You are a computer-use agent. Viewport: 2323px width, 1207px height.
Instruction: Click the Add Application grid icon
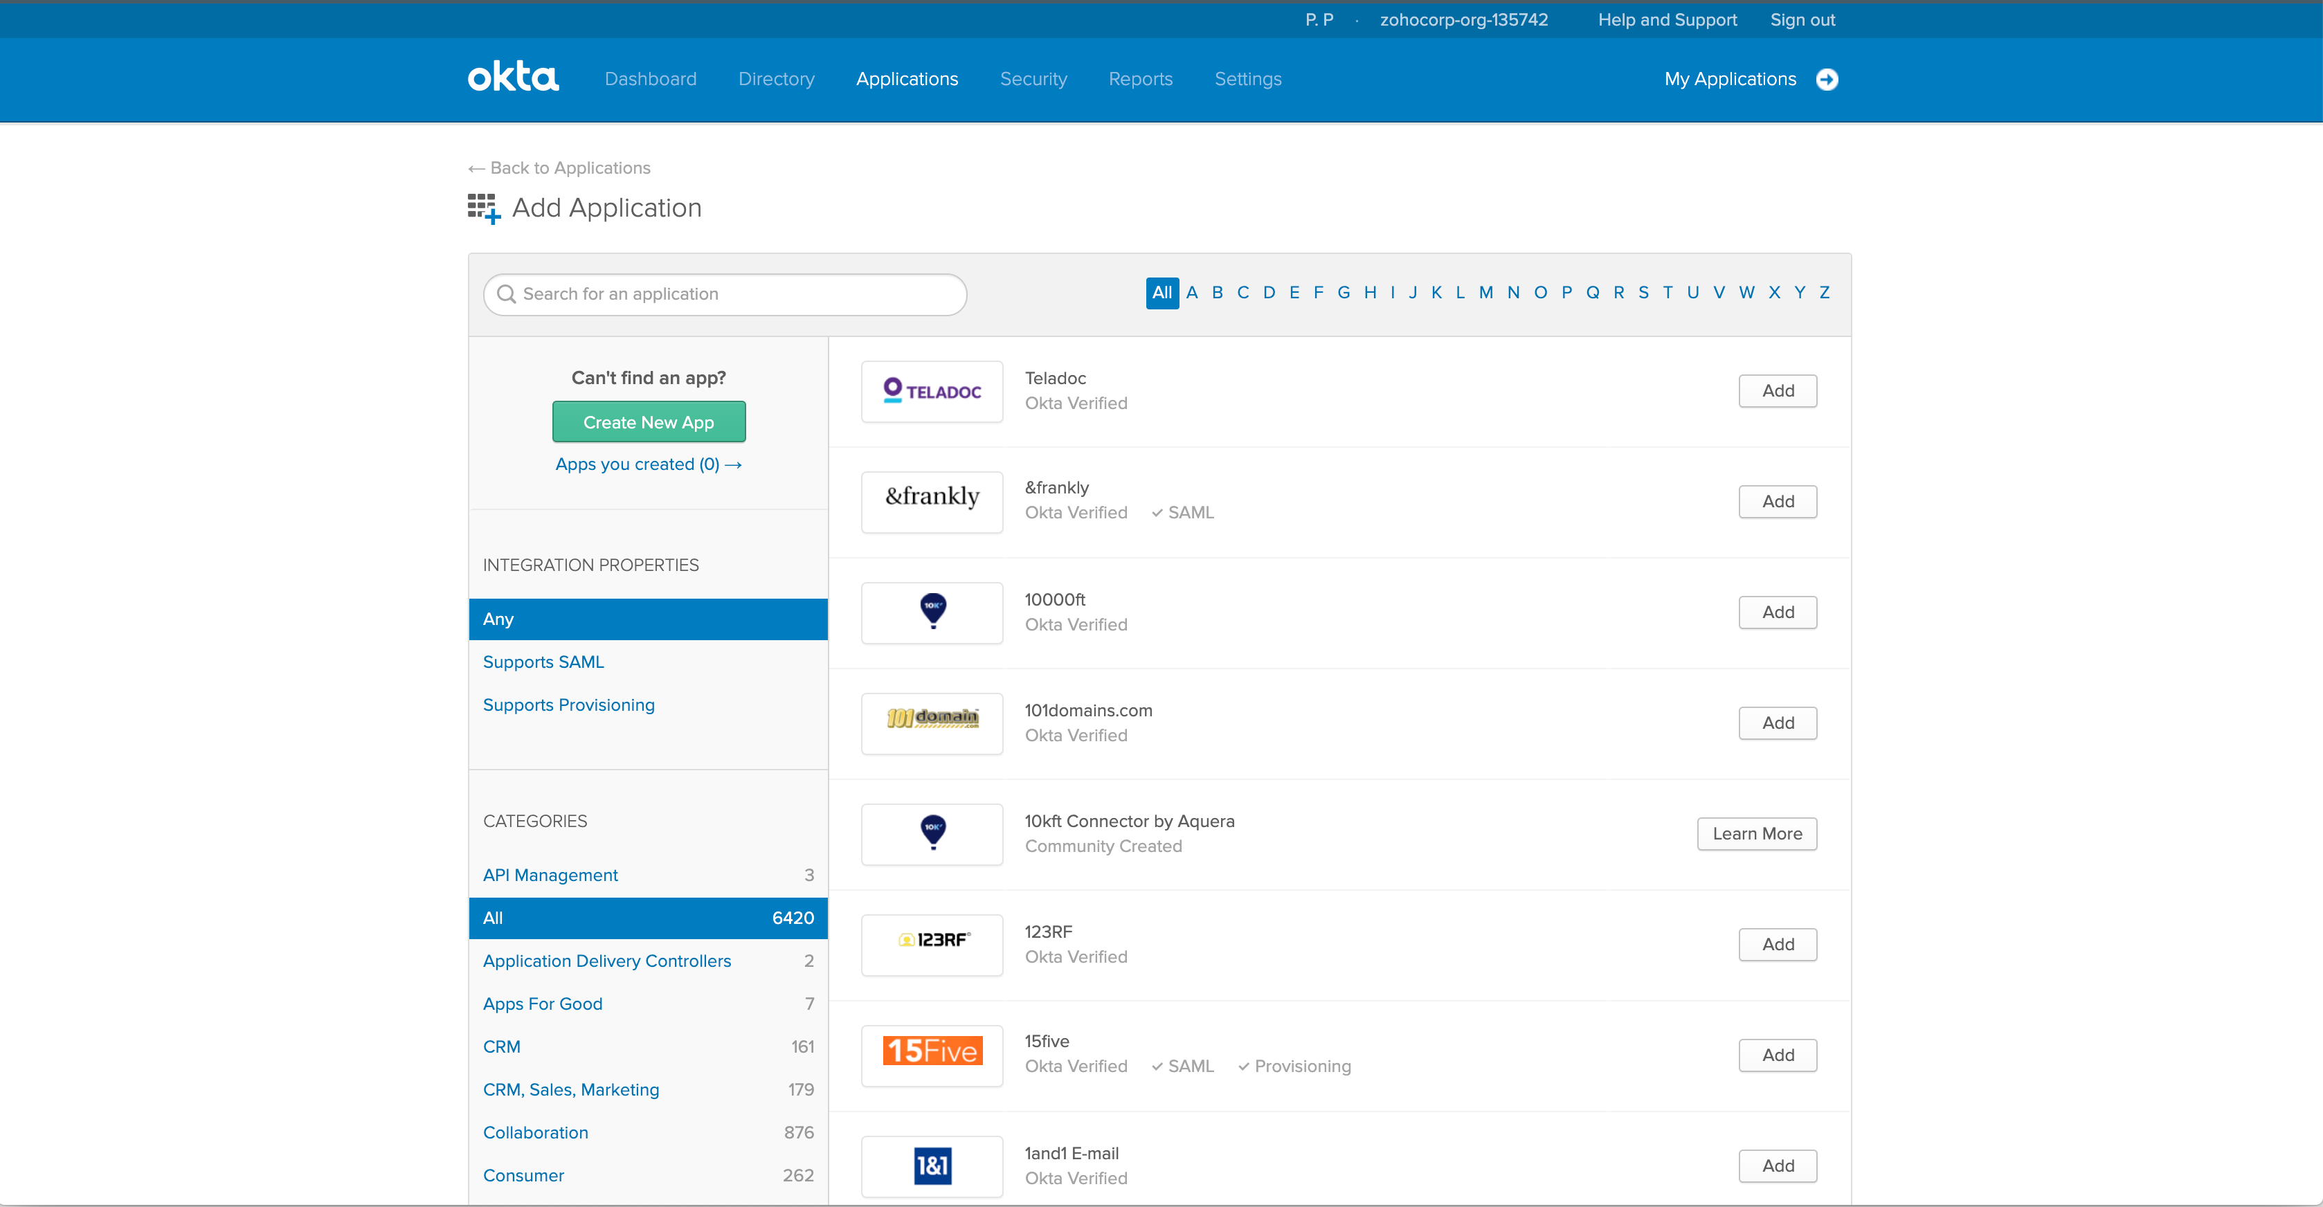tap(483, 208)
